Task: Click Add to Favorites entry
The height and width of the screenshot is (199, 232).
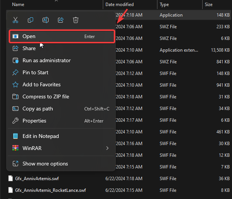Action: pos(41,84)
